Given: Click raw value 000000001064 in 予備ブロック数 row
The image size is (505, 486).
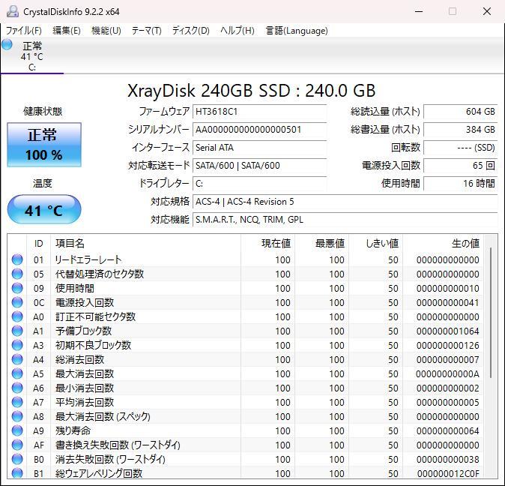Looking at the screenshot, I should (x=447, y=331).
